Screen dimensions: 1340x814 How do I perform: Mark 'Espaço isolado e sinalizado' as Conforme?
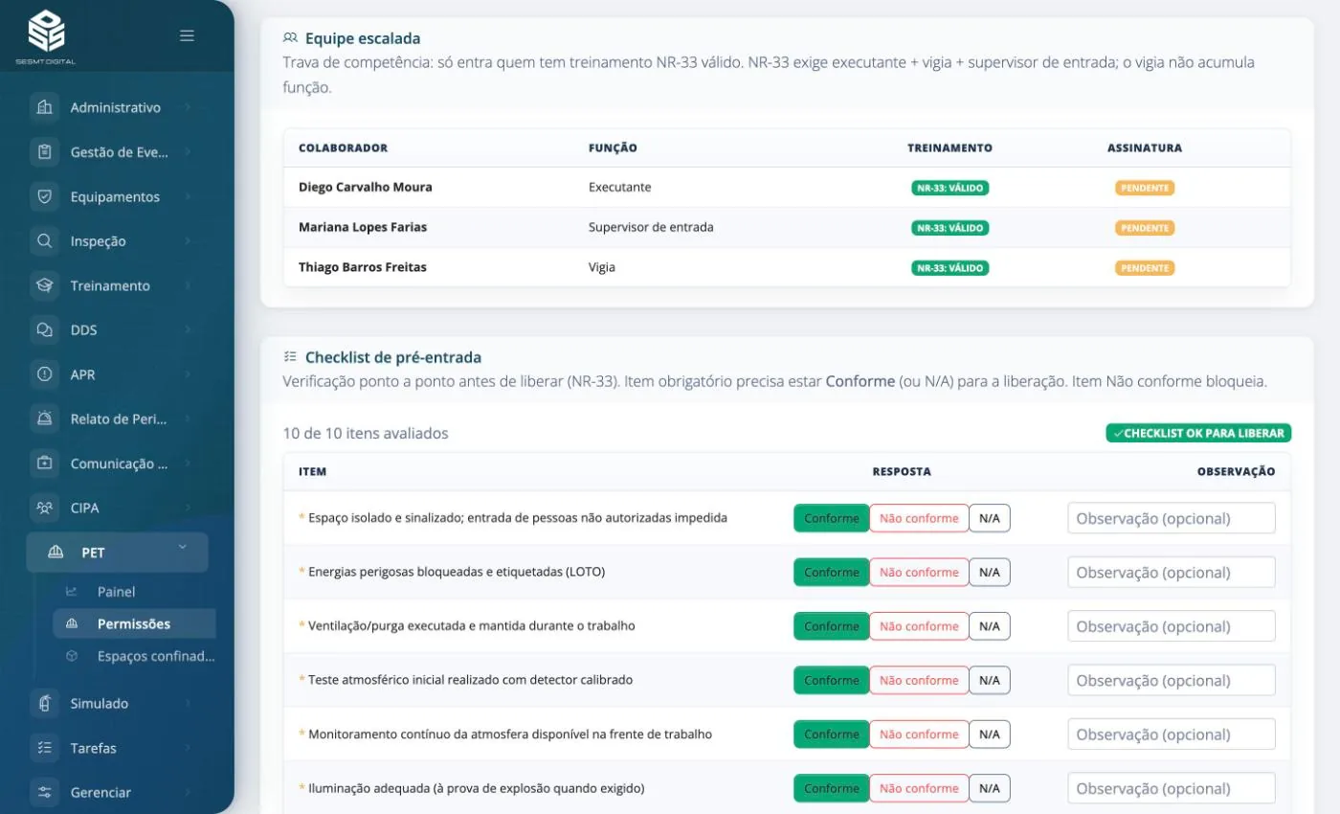click(x=831, y=518)
